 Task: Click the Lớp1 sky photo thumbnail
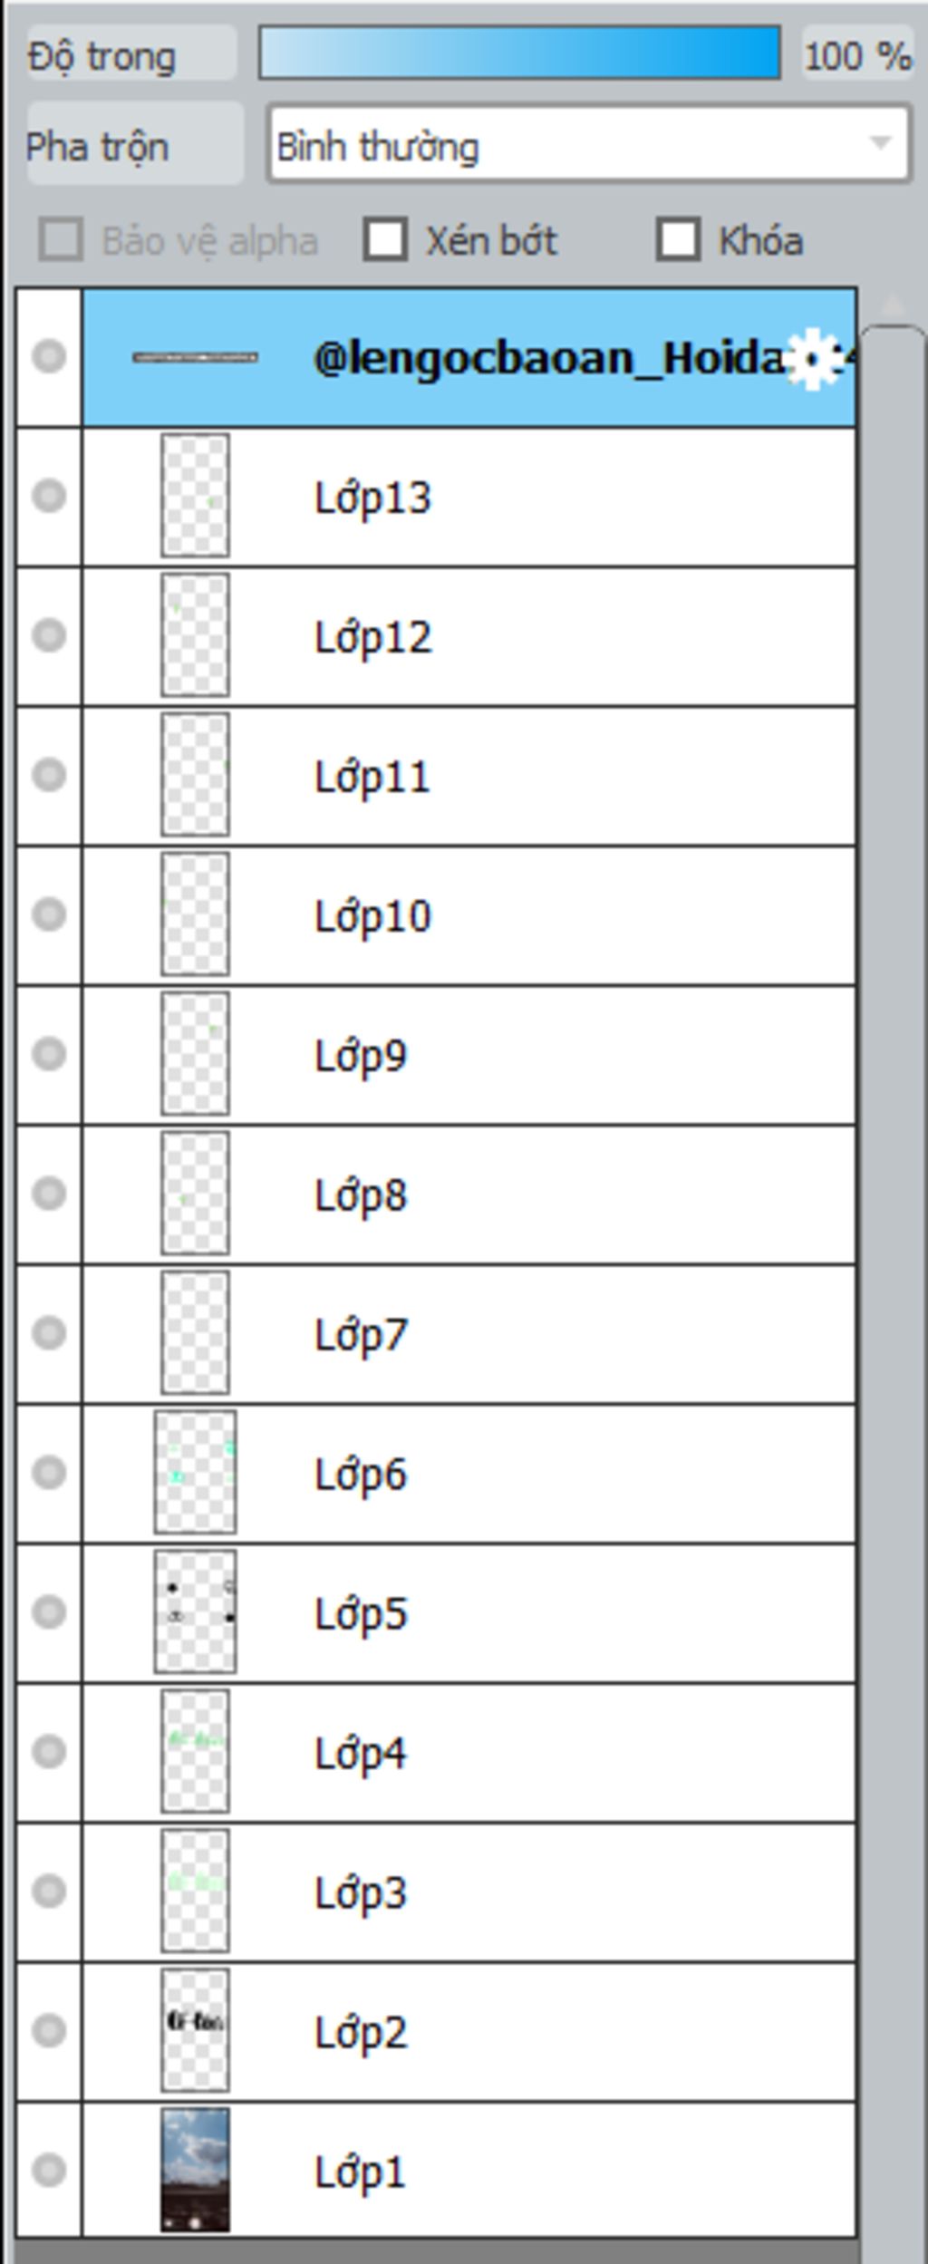[195, 2170]
